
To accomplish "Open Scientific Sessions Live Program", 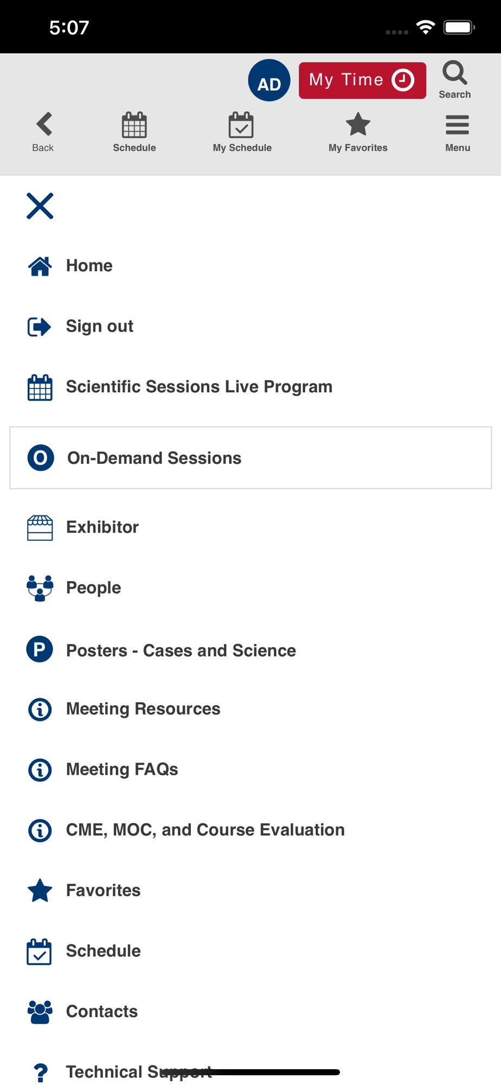I will (251, 387).
